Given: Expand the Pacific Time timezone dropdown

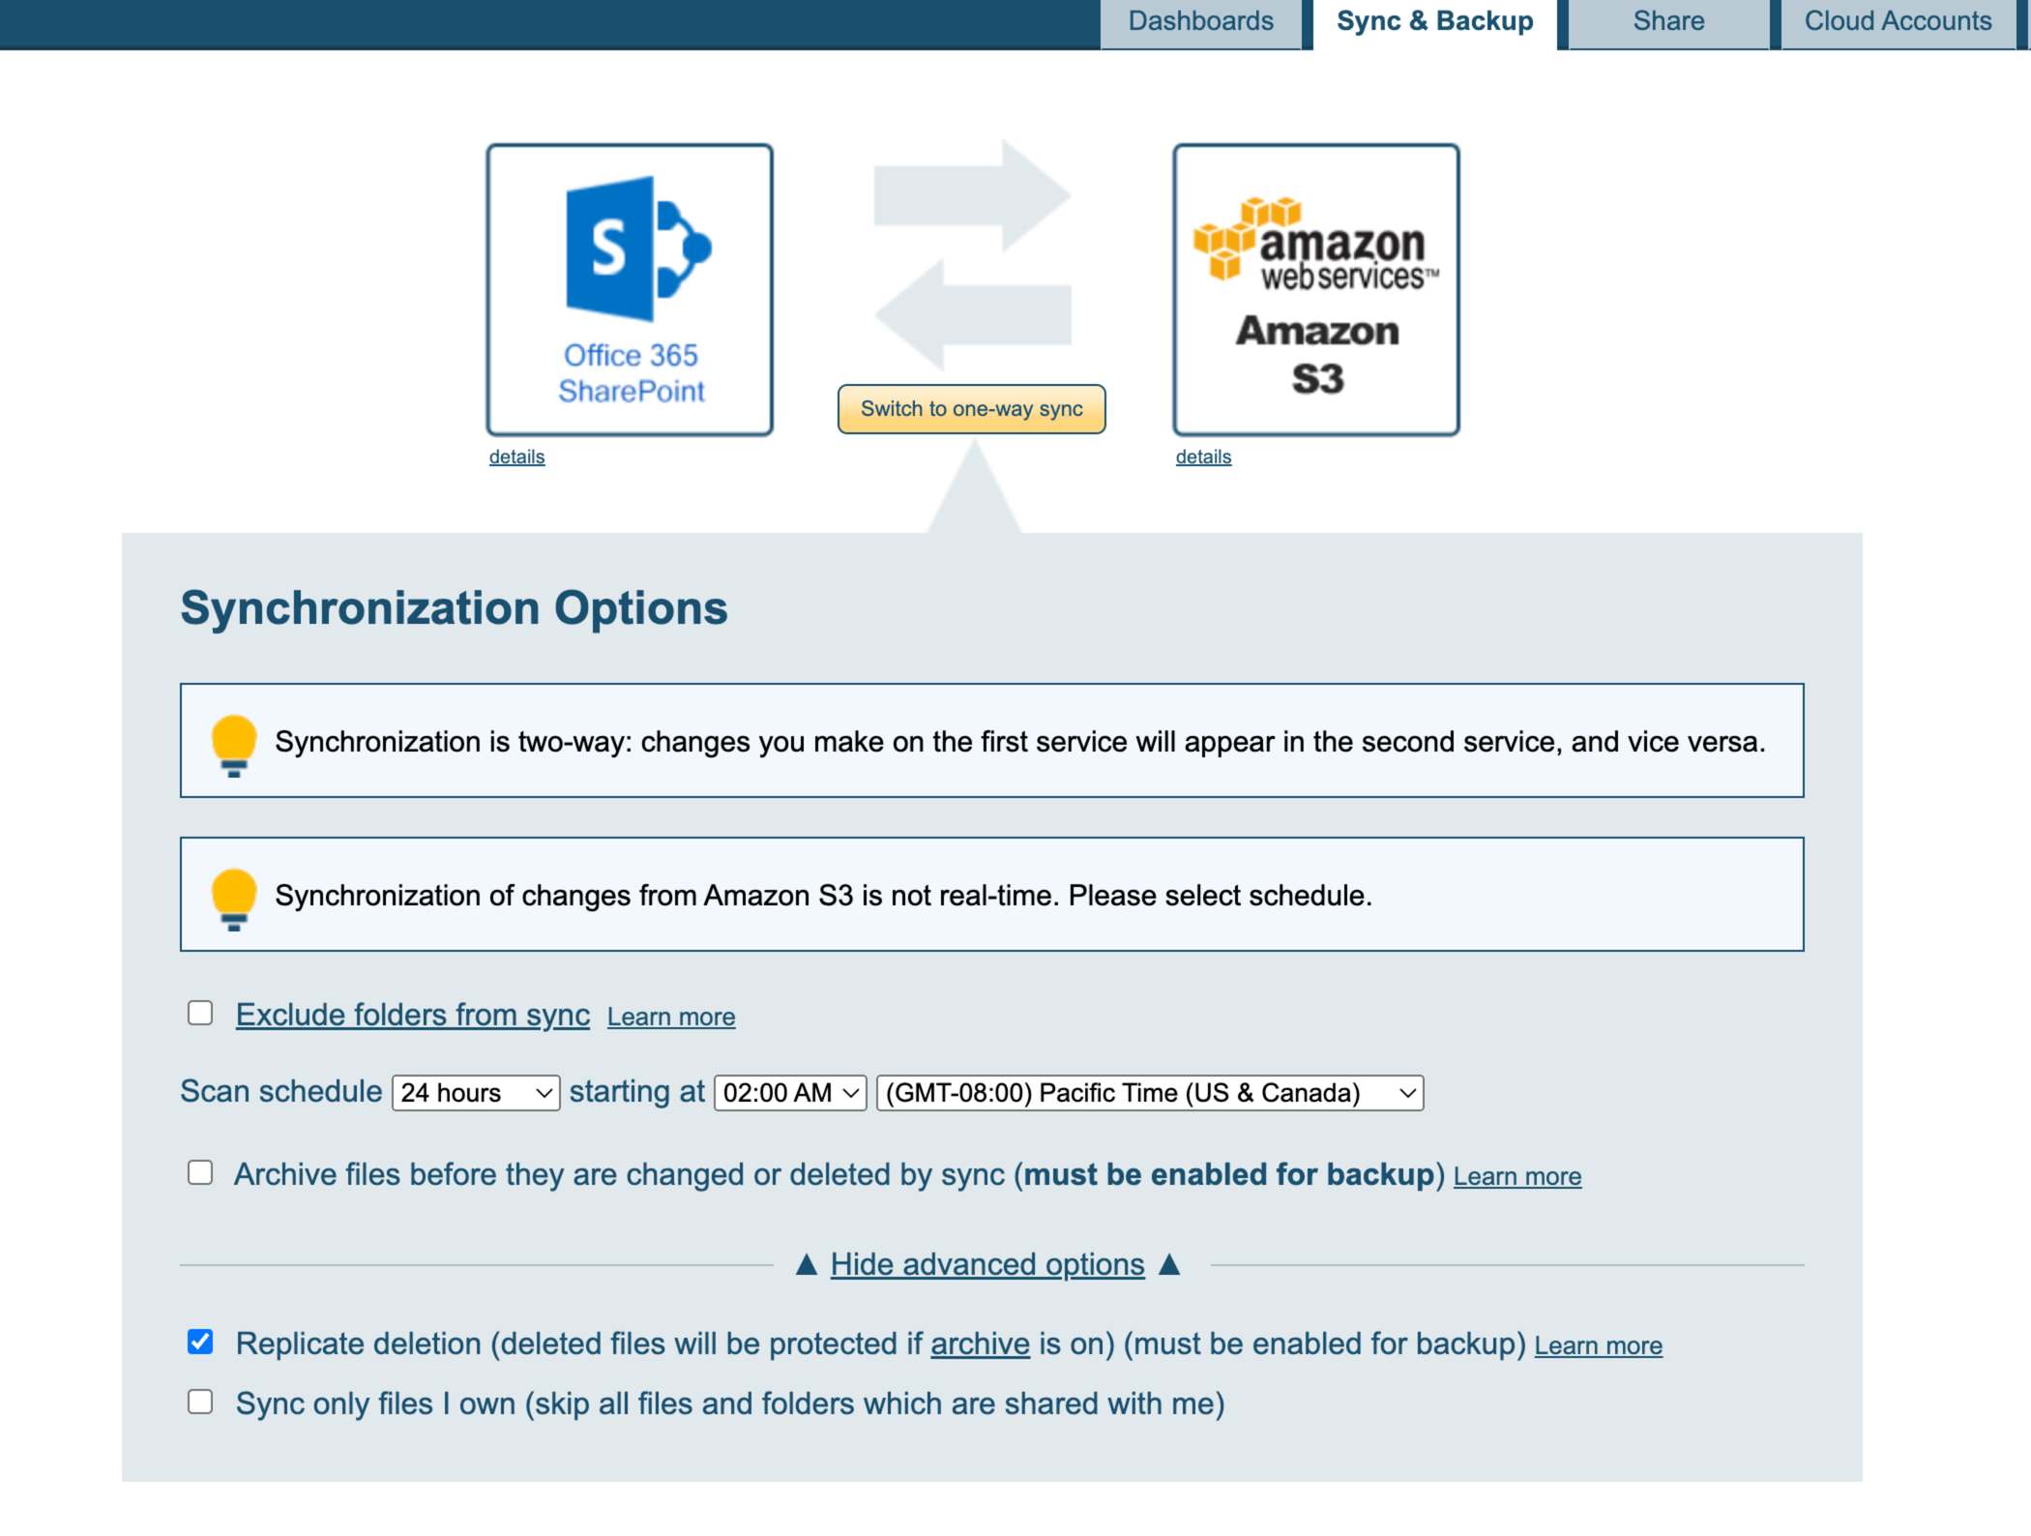Looking at the screenshot, I should pos(1149,1093).
